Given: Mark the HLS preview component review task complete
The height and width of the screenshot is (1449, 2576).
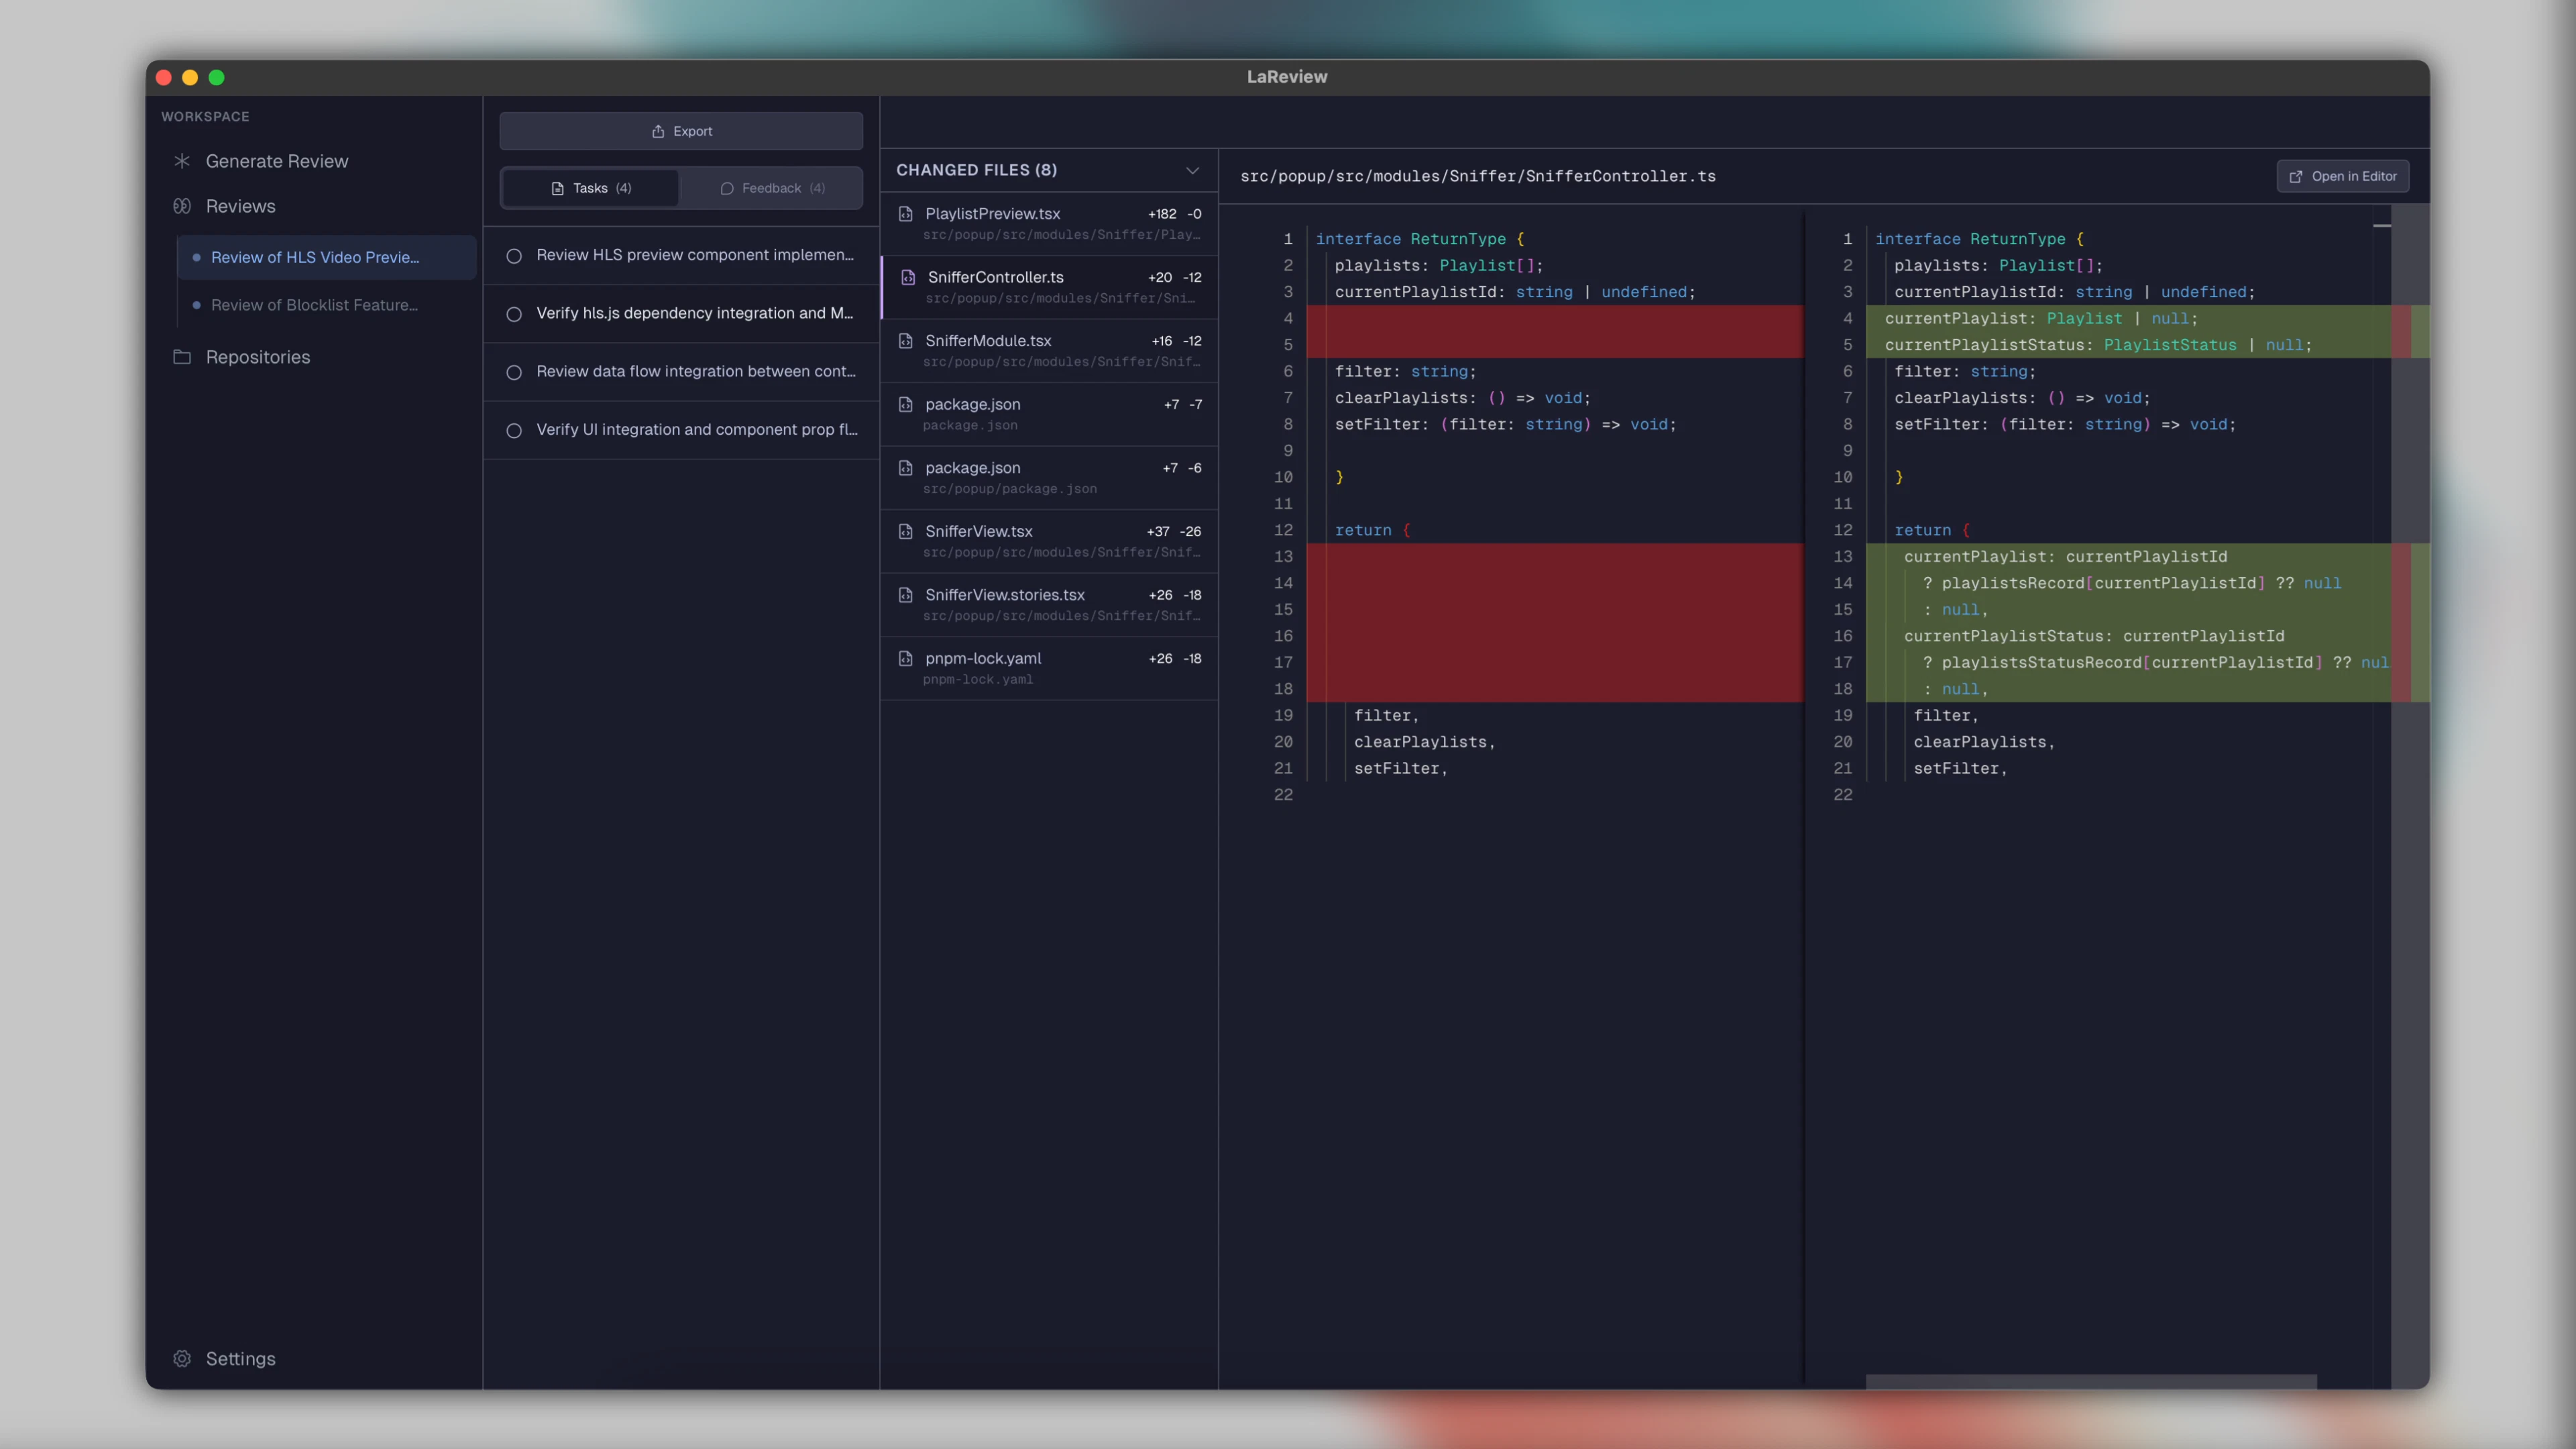Looking at the screenshot, I should pos(515,256).
